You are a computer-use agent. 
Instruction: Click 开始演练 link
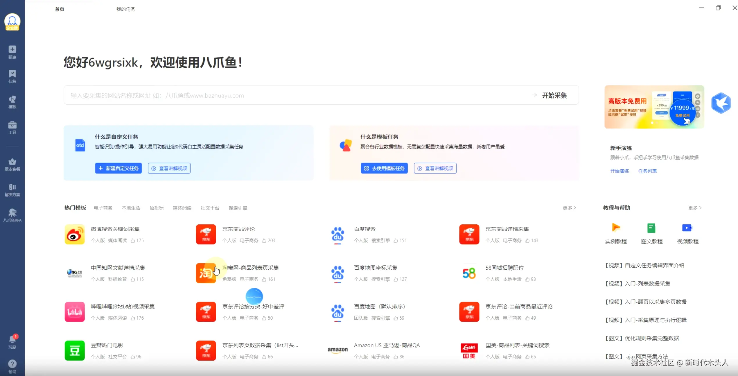click(619, 171)
